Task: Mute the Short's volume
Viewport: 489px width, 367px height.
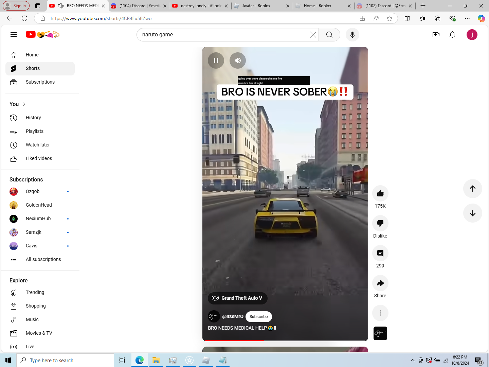Action: tap(238, 60)
